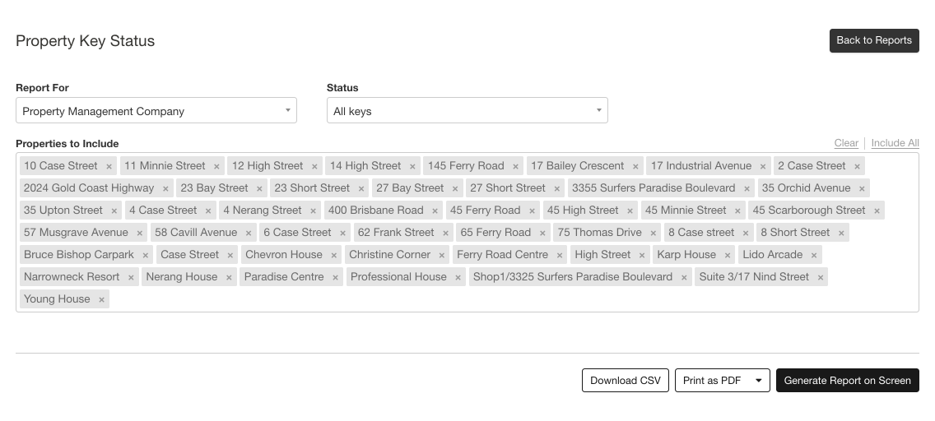
Task: Open the Report For dropdown
Action: tap(156, 111)
